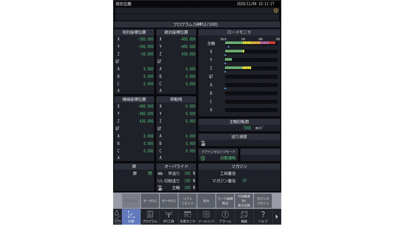Open the プログラム program icon
The height and width of the screenshot is (225, 394).
coord(150,216)
